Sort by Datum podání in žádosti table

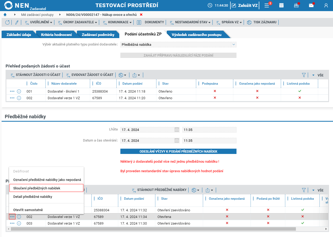pos(132,84)
